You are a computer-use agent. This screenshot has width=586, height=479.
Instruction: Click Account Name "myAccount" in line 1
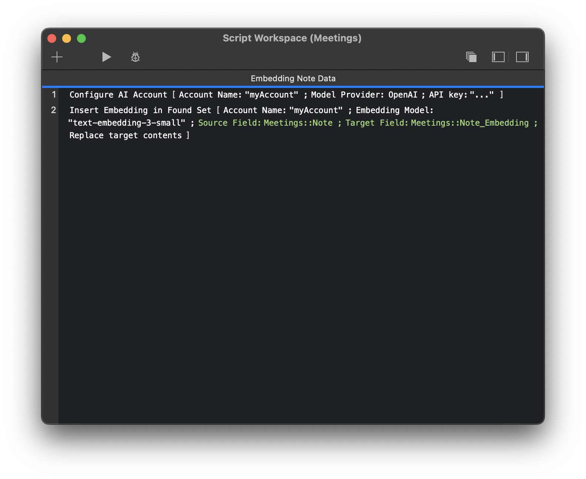tap(239, 95)
